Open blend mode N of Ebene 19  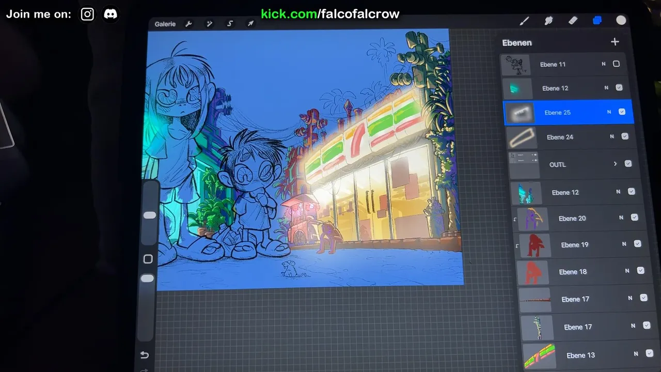624,244
